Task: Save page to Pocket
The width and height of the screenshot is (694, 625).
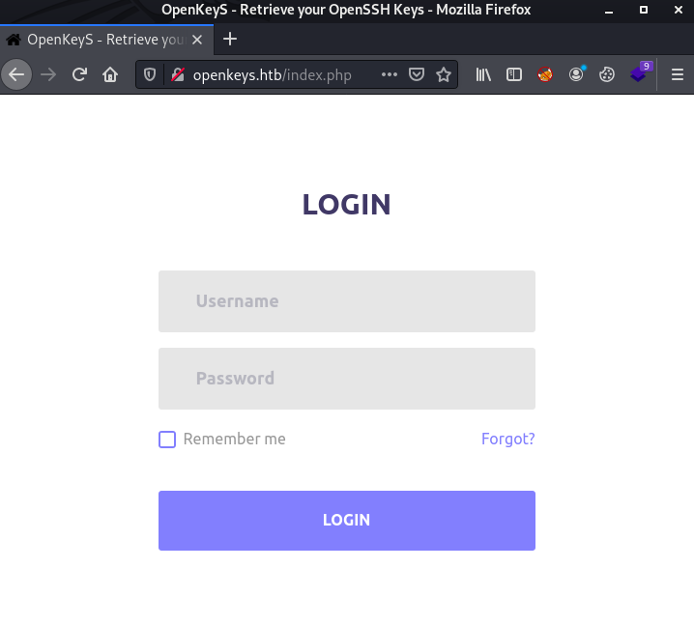Action: (x=416, y=74)
